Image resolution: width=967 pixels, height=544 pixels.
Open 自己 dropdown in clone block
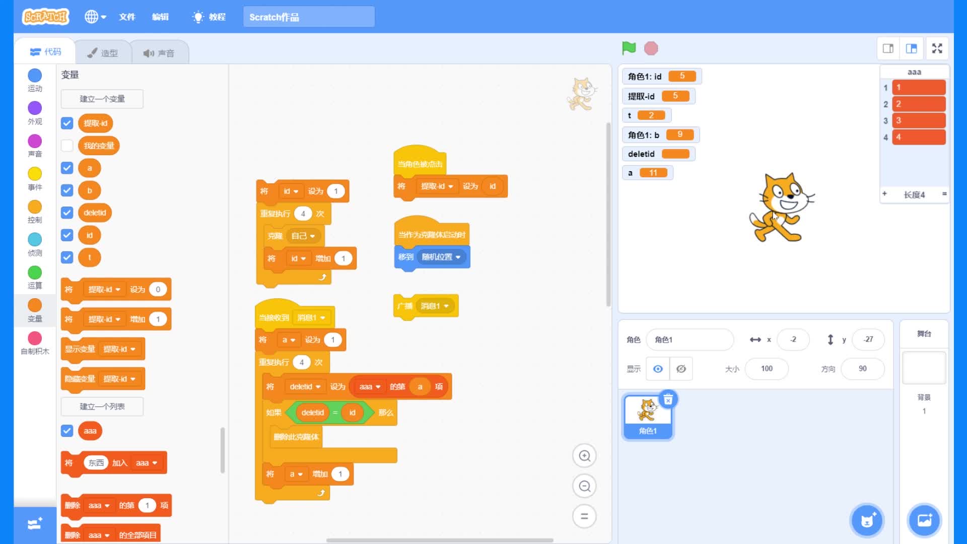coord(303,236)
